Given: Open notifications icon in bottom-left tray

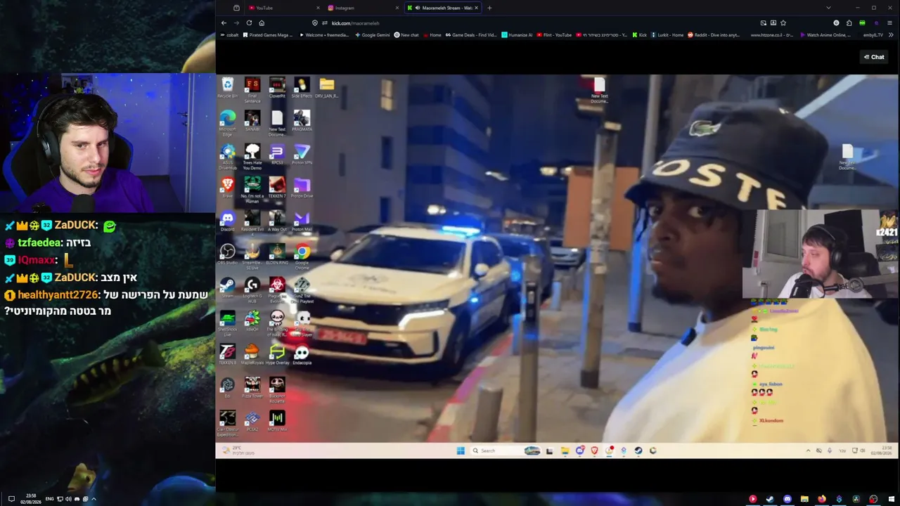Looking at the screenshot, I should click(11, 499).
